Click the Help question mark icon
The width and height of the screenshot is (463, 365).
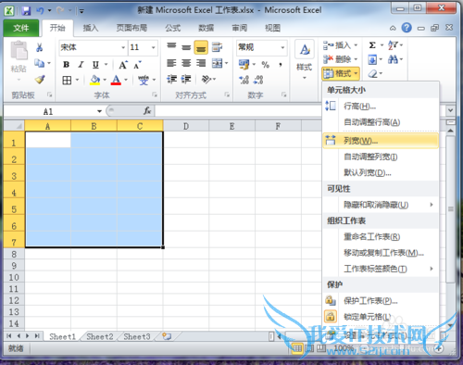[407, 28]
